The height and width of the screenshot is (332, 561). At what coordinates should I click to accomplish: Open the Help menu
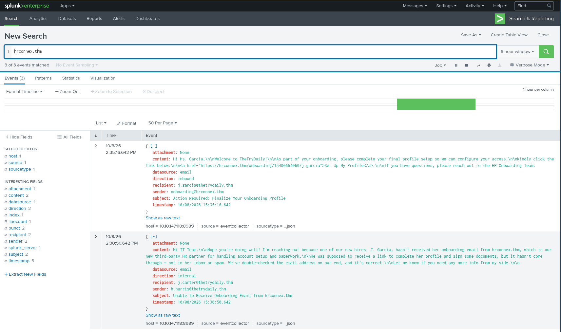(500, 6)
